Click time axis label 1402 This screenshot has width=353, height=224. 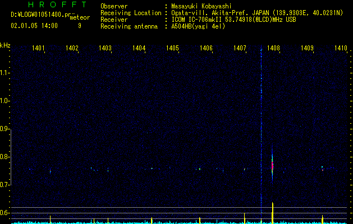(72, 48)
